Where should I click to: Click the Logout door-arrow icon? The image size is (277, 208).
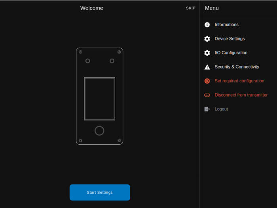[x=207, y=109]
